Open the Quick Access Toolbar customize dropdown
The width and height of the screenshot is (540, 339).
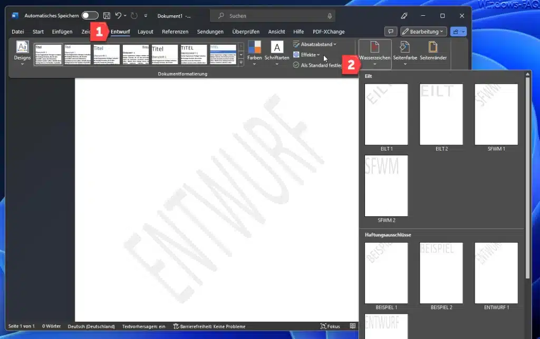(x=146, y=16)
